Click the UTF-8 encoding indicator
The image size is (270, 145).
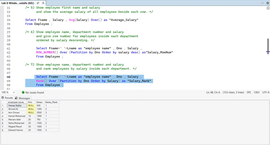click(x=266, y=92)
